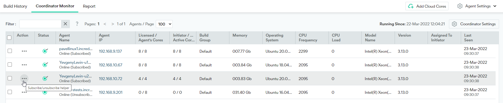This screenshot has width=503, height=103.
Task: Focus the Filter text field
Action: click(40, 24)
